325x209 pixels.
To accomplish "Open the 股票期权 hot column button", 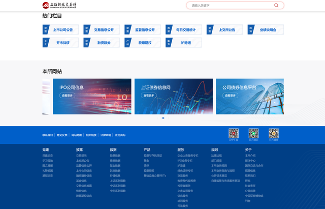I will tap(143, 43).
